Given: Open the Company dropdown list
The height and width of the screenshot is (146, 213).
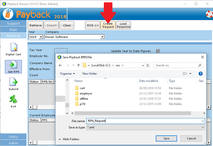Looking at the screenshot, I should click(x=102, y=37).
